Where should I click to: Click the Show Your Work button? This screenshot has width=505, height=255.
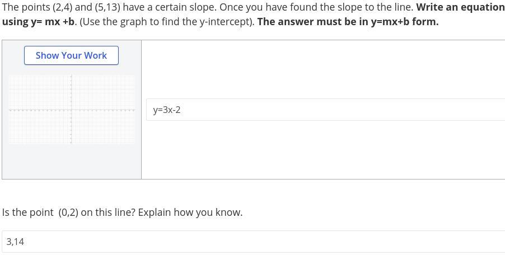tap(71, 55)
